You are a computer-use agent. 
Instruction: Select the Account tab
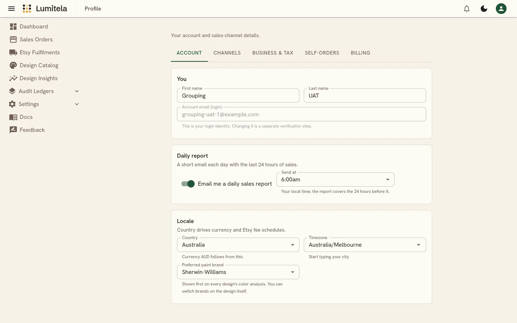[x=189, y=53]
